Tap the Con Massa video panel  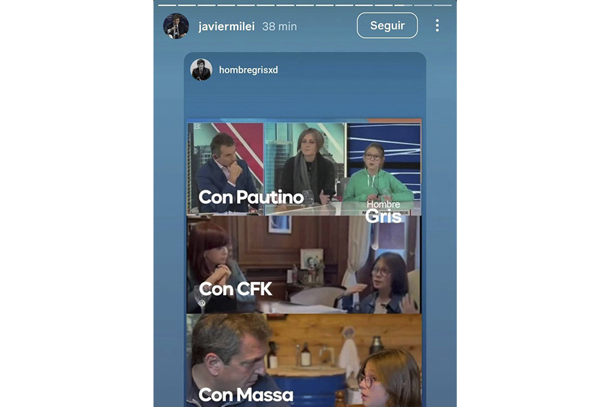point(304,361)
